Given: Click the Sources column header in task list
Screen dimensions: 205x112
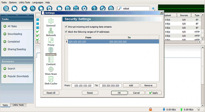Looking at the screenshot, I should coord(184,15).
